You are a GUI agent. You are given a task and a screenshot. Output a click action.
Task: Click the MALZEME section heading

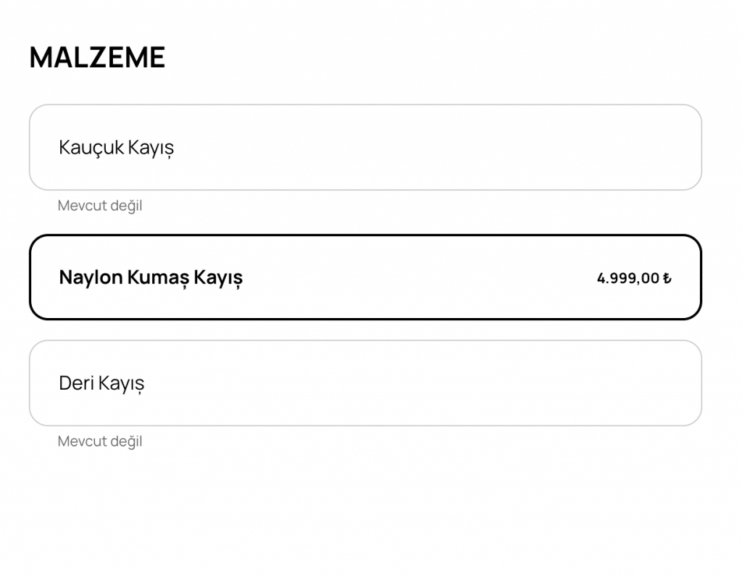98,57
